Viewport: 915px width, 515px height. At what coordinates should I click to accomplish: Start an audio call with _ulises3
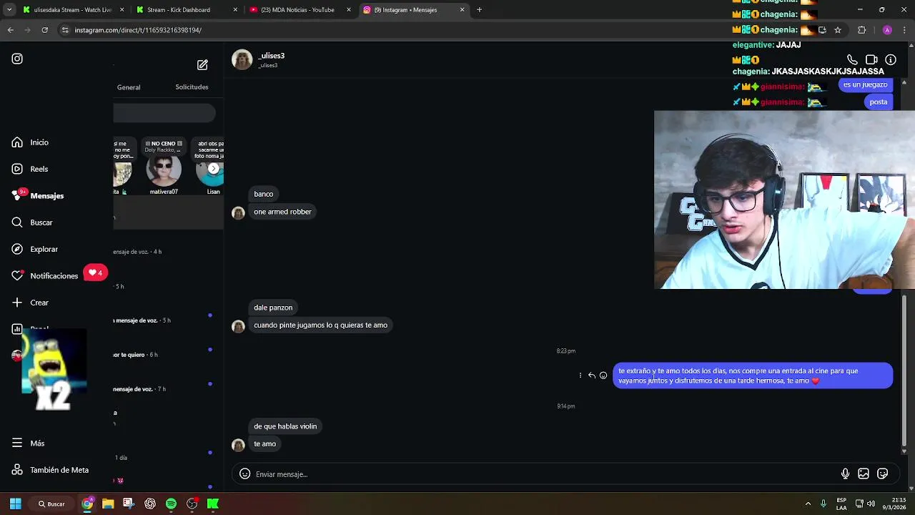pos(852,60)
